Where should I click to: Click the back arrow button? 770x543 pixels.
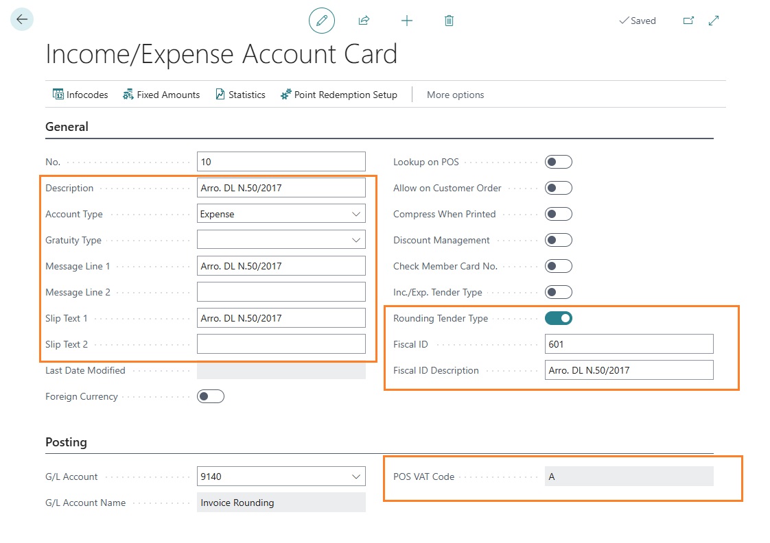pos(22,20)
